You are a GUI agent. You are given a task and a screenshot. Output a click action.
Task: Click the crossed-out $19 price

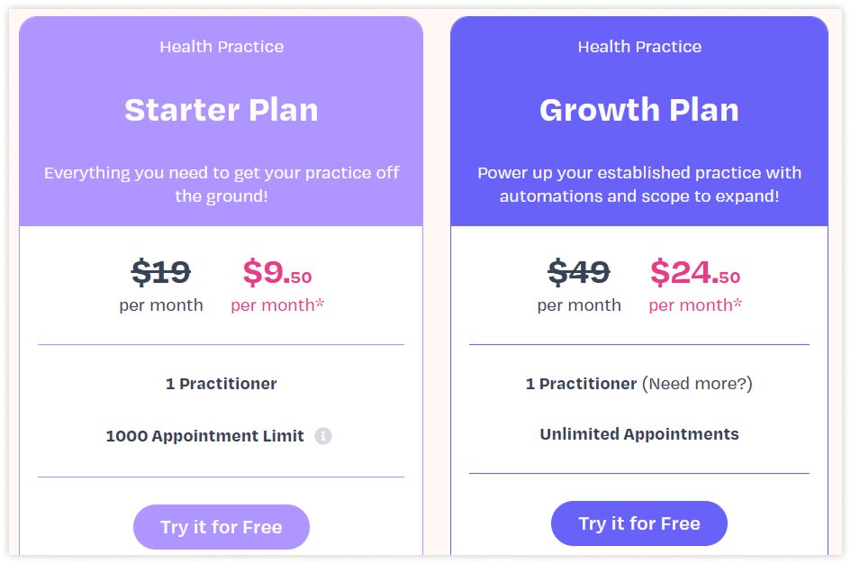coord(161,271)
